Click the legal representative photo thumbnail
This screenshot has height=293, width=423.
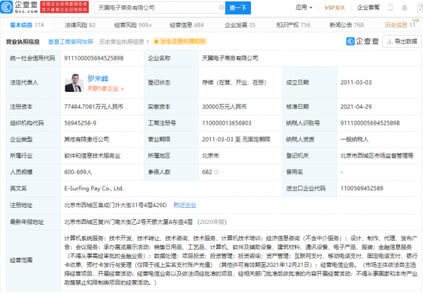[74, 83]
